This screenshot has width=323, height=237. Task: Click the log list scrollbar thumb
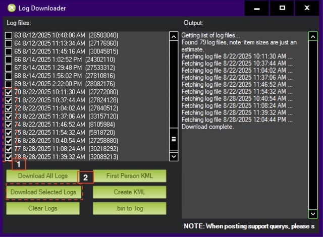pos(174,139)
